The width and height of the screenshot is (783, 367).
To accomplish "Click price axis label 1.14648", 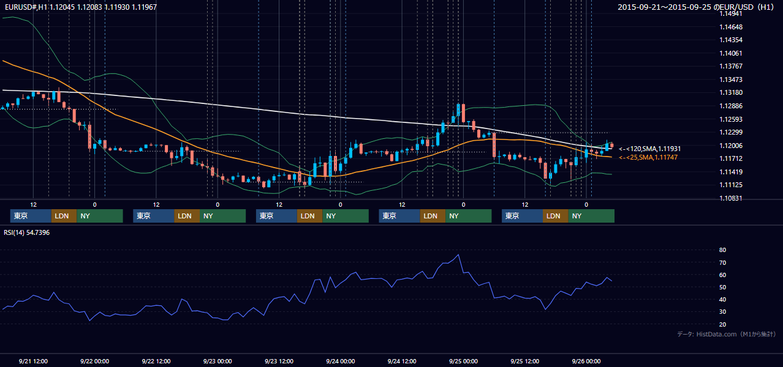I will pyautogui.click(x=731, y=27).
